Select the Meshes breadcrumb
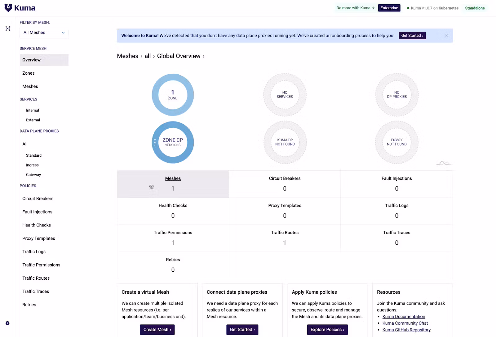496x337 pixels. 127,56
